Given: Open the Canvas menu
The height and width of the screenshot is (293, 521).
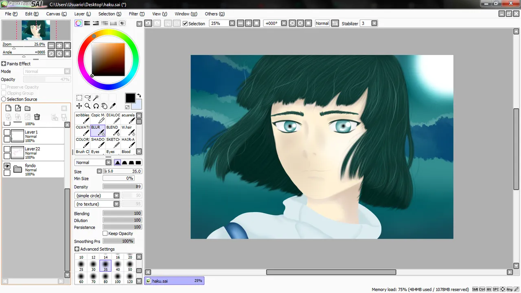Looking at the screenshot, I should (56, 14).
